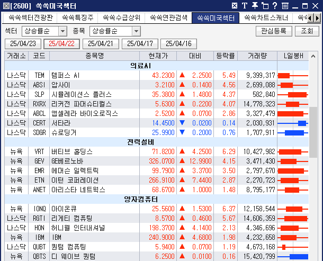Select stock 아이온큐
Screen dimensions: 323x261
tap(64, 209)
